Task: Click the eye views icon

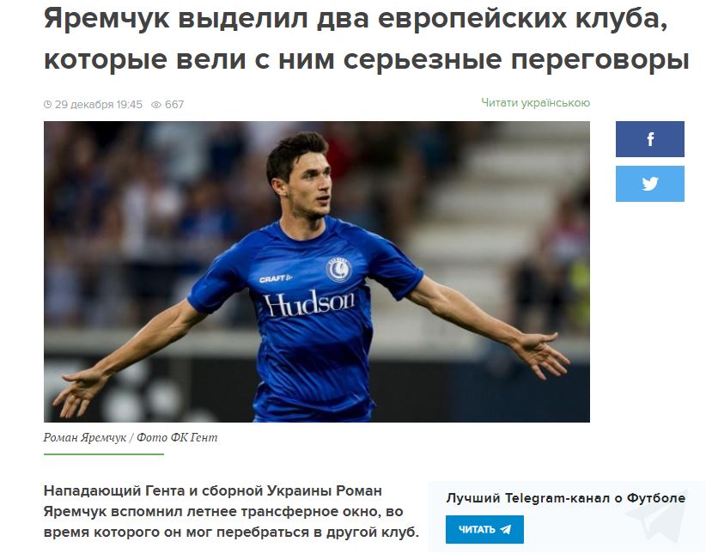Action: click(155, 105)
